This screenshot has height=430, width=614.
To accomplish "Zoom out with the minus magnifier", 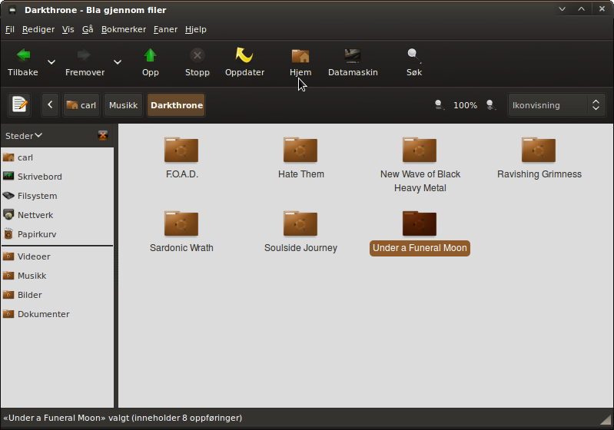I will click(440, 105).
